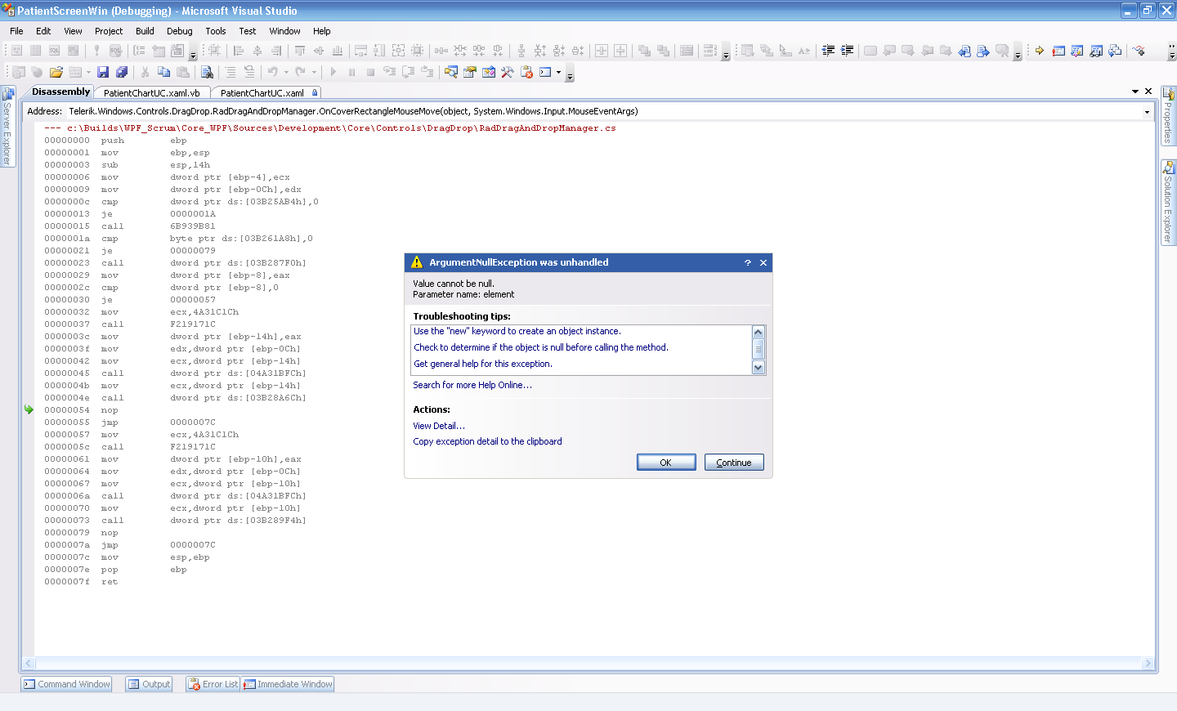Click Continue in the exception dialog
1177x711 pixels.
click(734, 463)
